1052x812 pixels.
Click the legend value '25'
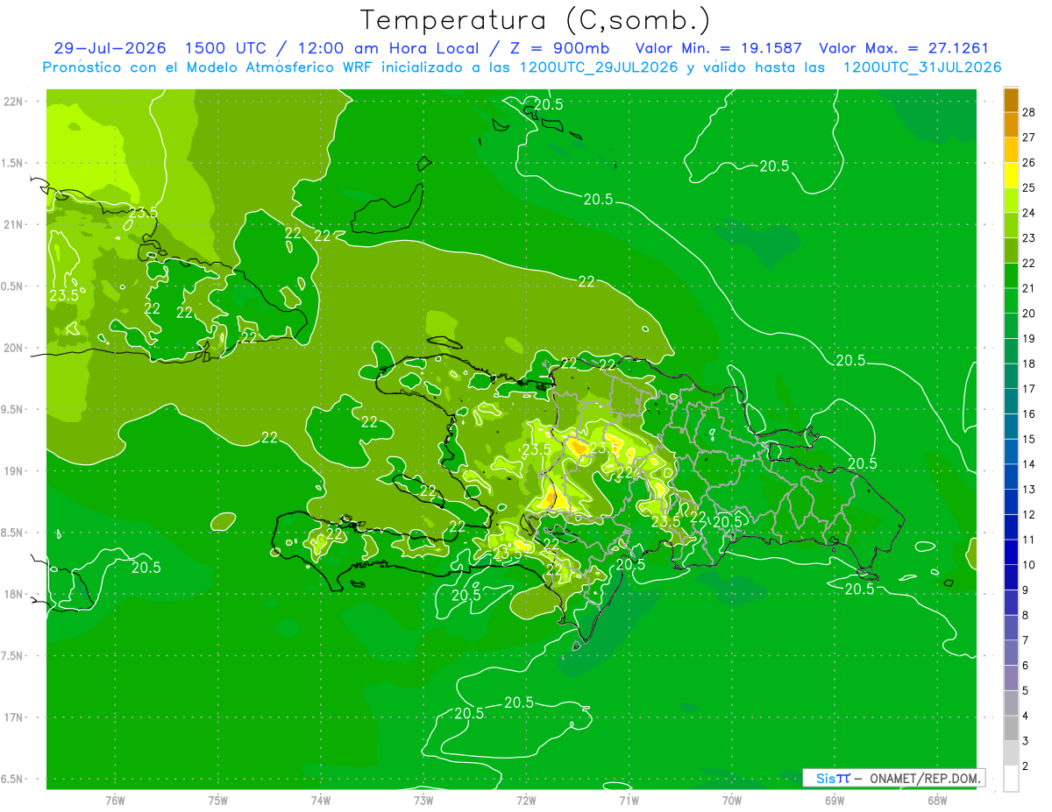click(x=1029, y=187)
